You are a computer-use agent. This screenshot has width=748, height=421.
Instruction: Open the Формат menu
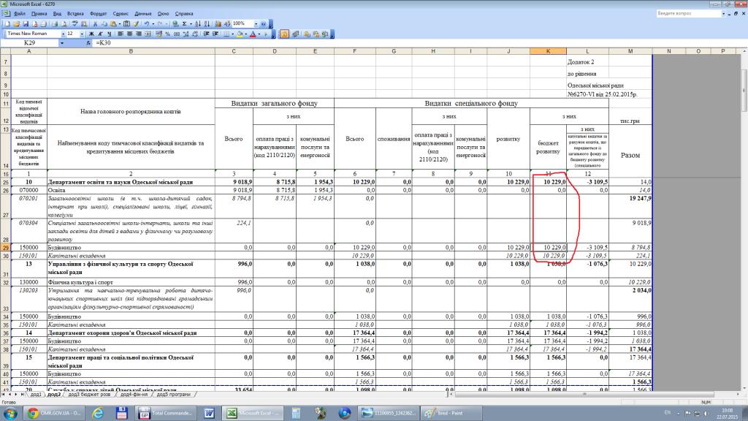click(x=99, y=14)
